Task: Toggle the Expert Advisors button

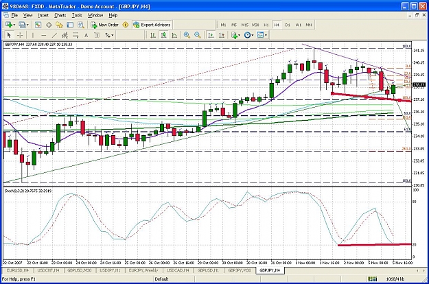Action: [152, 25]
